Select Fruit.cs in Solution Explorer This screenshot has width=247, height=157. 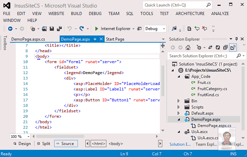[204, 83]
